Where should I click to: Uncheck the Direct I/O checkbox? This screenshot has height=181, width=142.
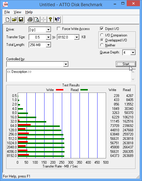click(x=102, y=29)
